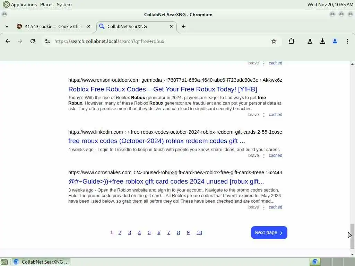Open options dots beside renson-outdoor result's brave
This screenshot has height=266, width=355.
[x=264, y=115]
